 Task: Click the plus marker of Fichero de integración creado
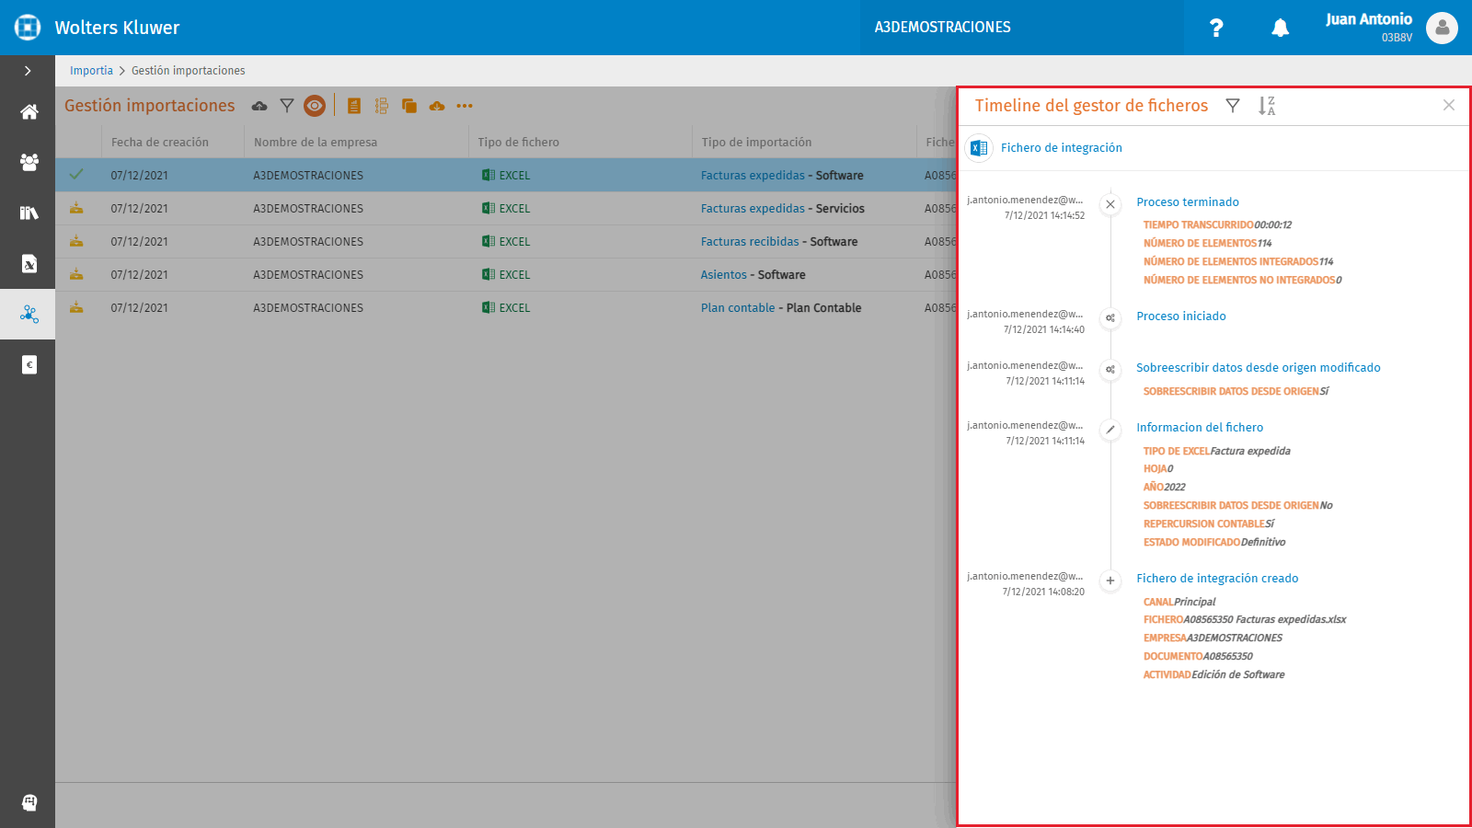(1110, 581)
